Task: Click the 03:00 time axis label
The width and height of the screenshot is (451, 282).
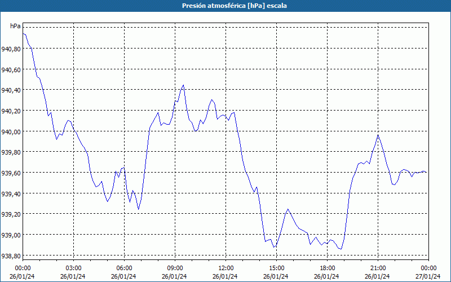Action: (x=73, y=268)
